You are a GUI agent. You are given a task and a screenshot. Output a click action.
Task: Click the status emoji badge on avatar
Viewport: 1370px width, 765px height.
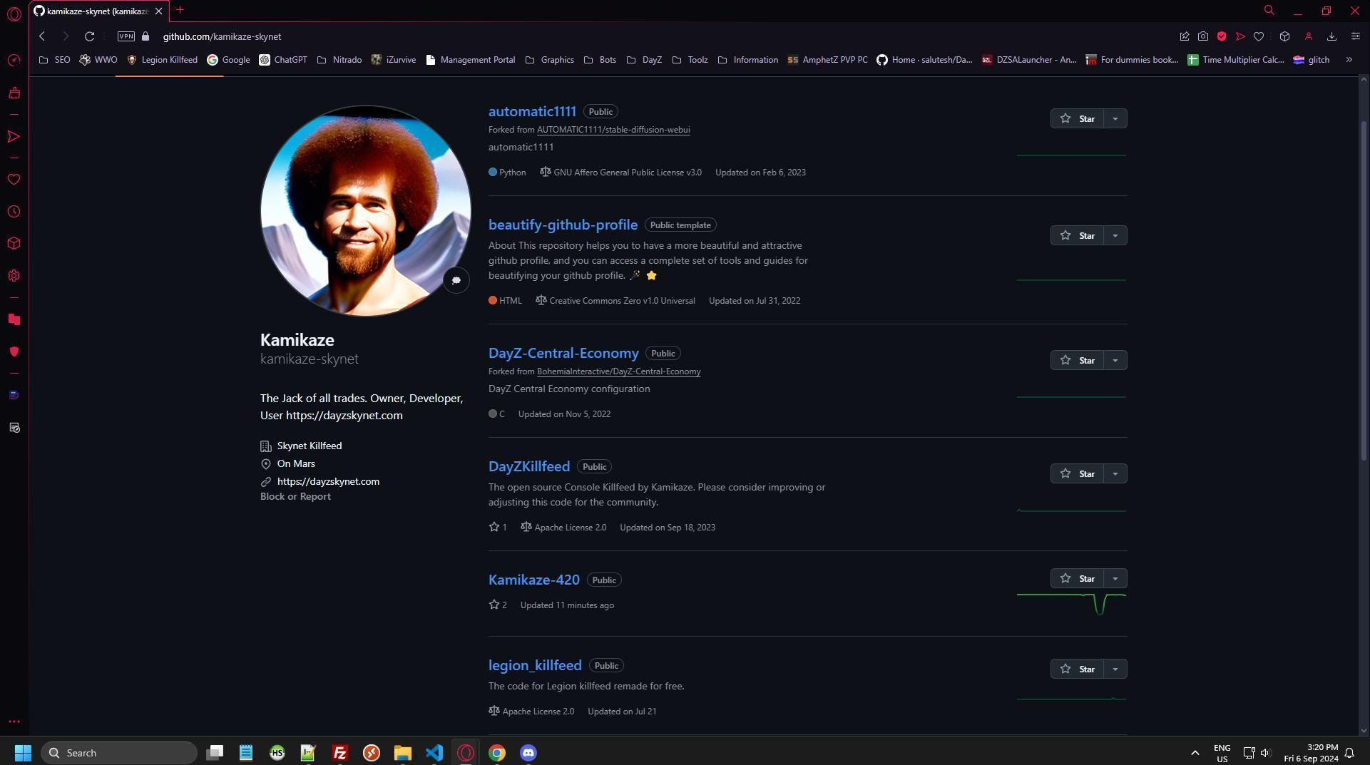click(456, 280)
